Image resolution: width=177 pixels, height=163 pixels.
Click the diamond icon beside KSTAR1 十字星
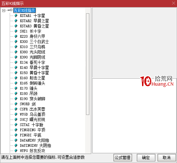tap(16, 16)
